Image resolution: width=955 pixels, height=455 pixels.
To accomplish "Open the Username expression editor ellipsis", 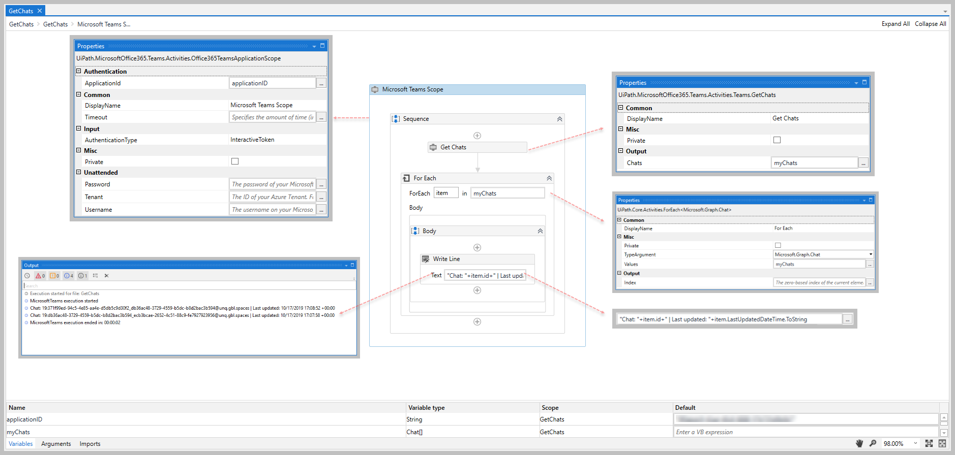I will [x=321, y=210].
